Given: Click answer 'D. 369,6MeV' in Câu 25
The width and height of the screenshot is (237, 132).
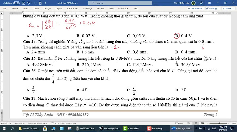Looking at the screenshot, I should (189, 65).
